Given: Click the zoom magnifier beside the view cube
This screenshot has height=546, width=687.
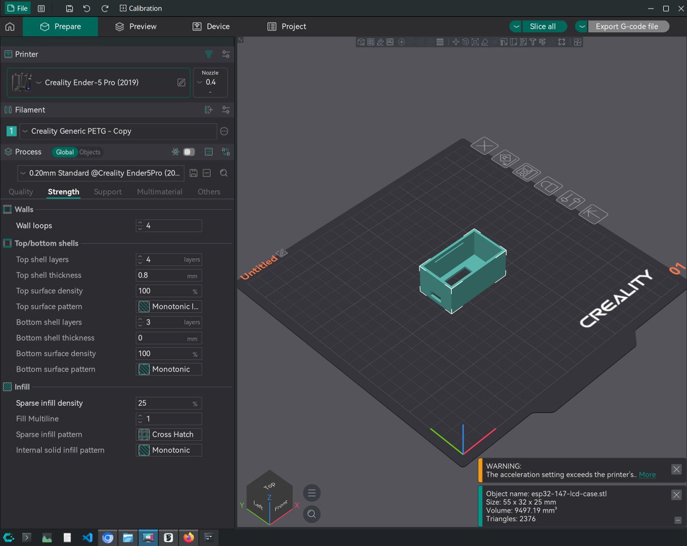Looking at the screenshot, I should click(311, 513).
